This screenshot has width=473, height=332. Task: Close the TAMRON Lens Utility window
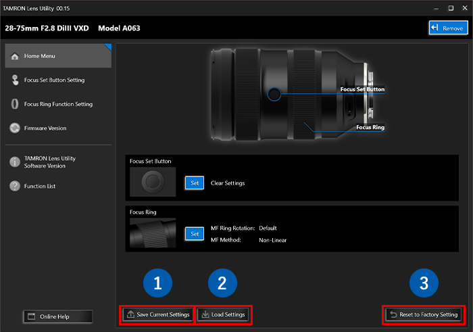[x=465, y=8]
